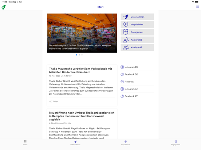This screenshot has height=150, width=201.
Task: Select the third carousel page dot
Action: click(82, 55)
